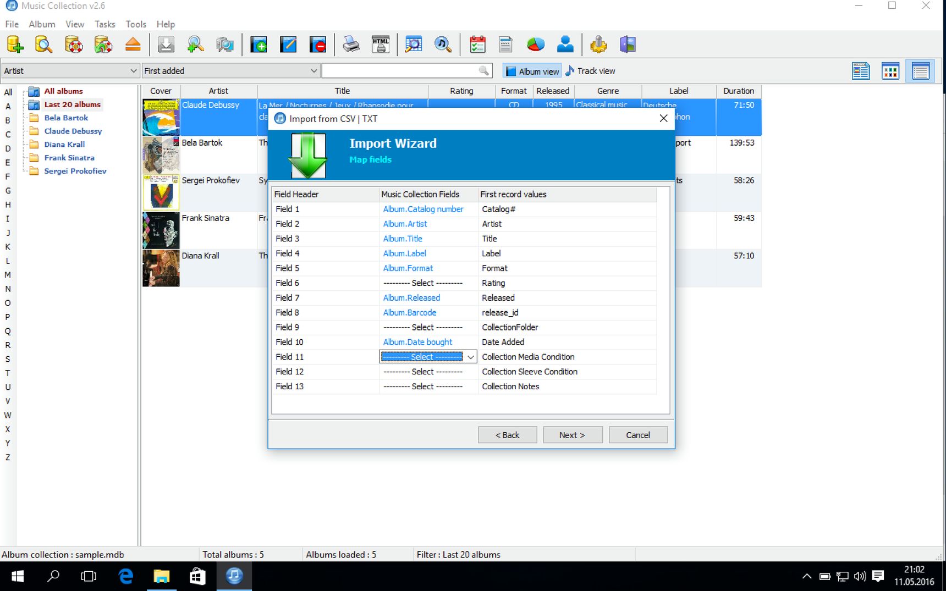Open File Explorer from the taskbar
The image size is (946, 591).
[x=162, y=576]
